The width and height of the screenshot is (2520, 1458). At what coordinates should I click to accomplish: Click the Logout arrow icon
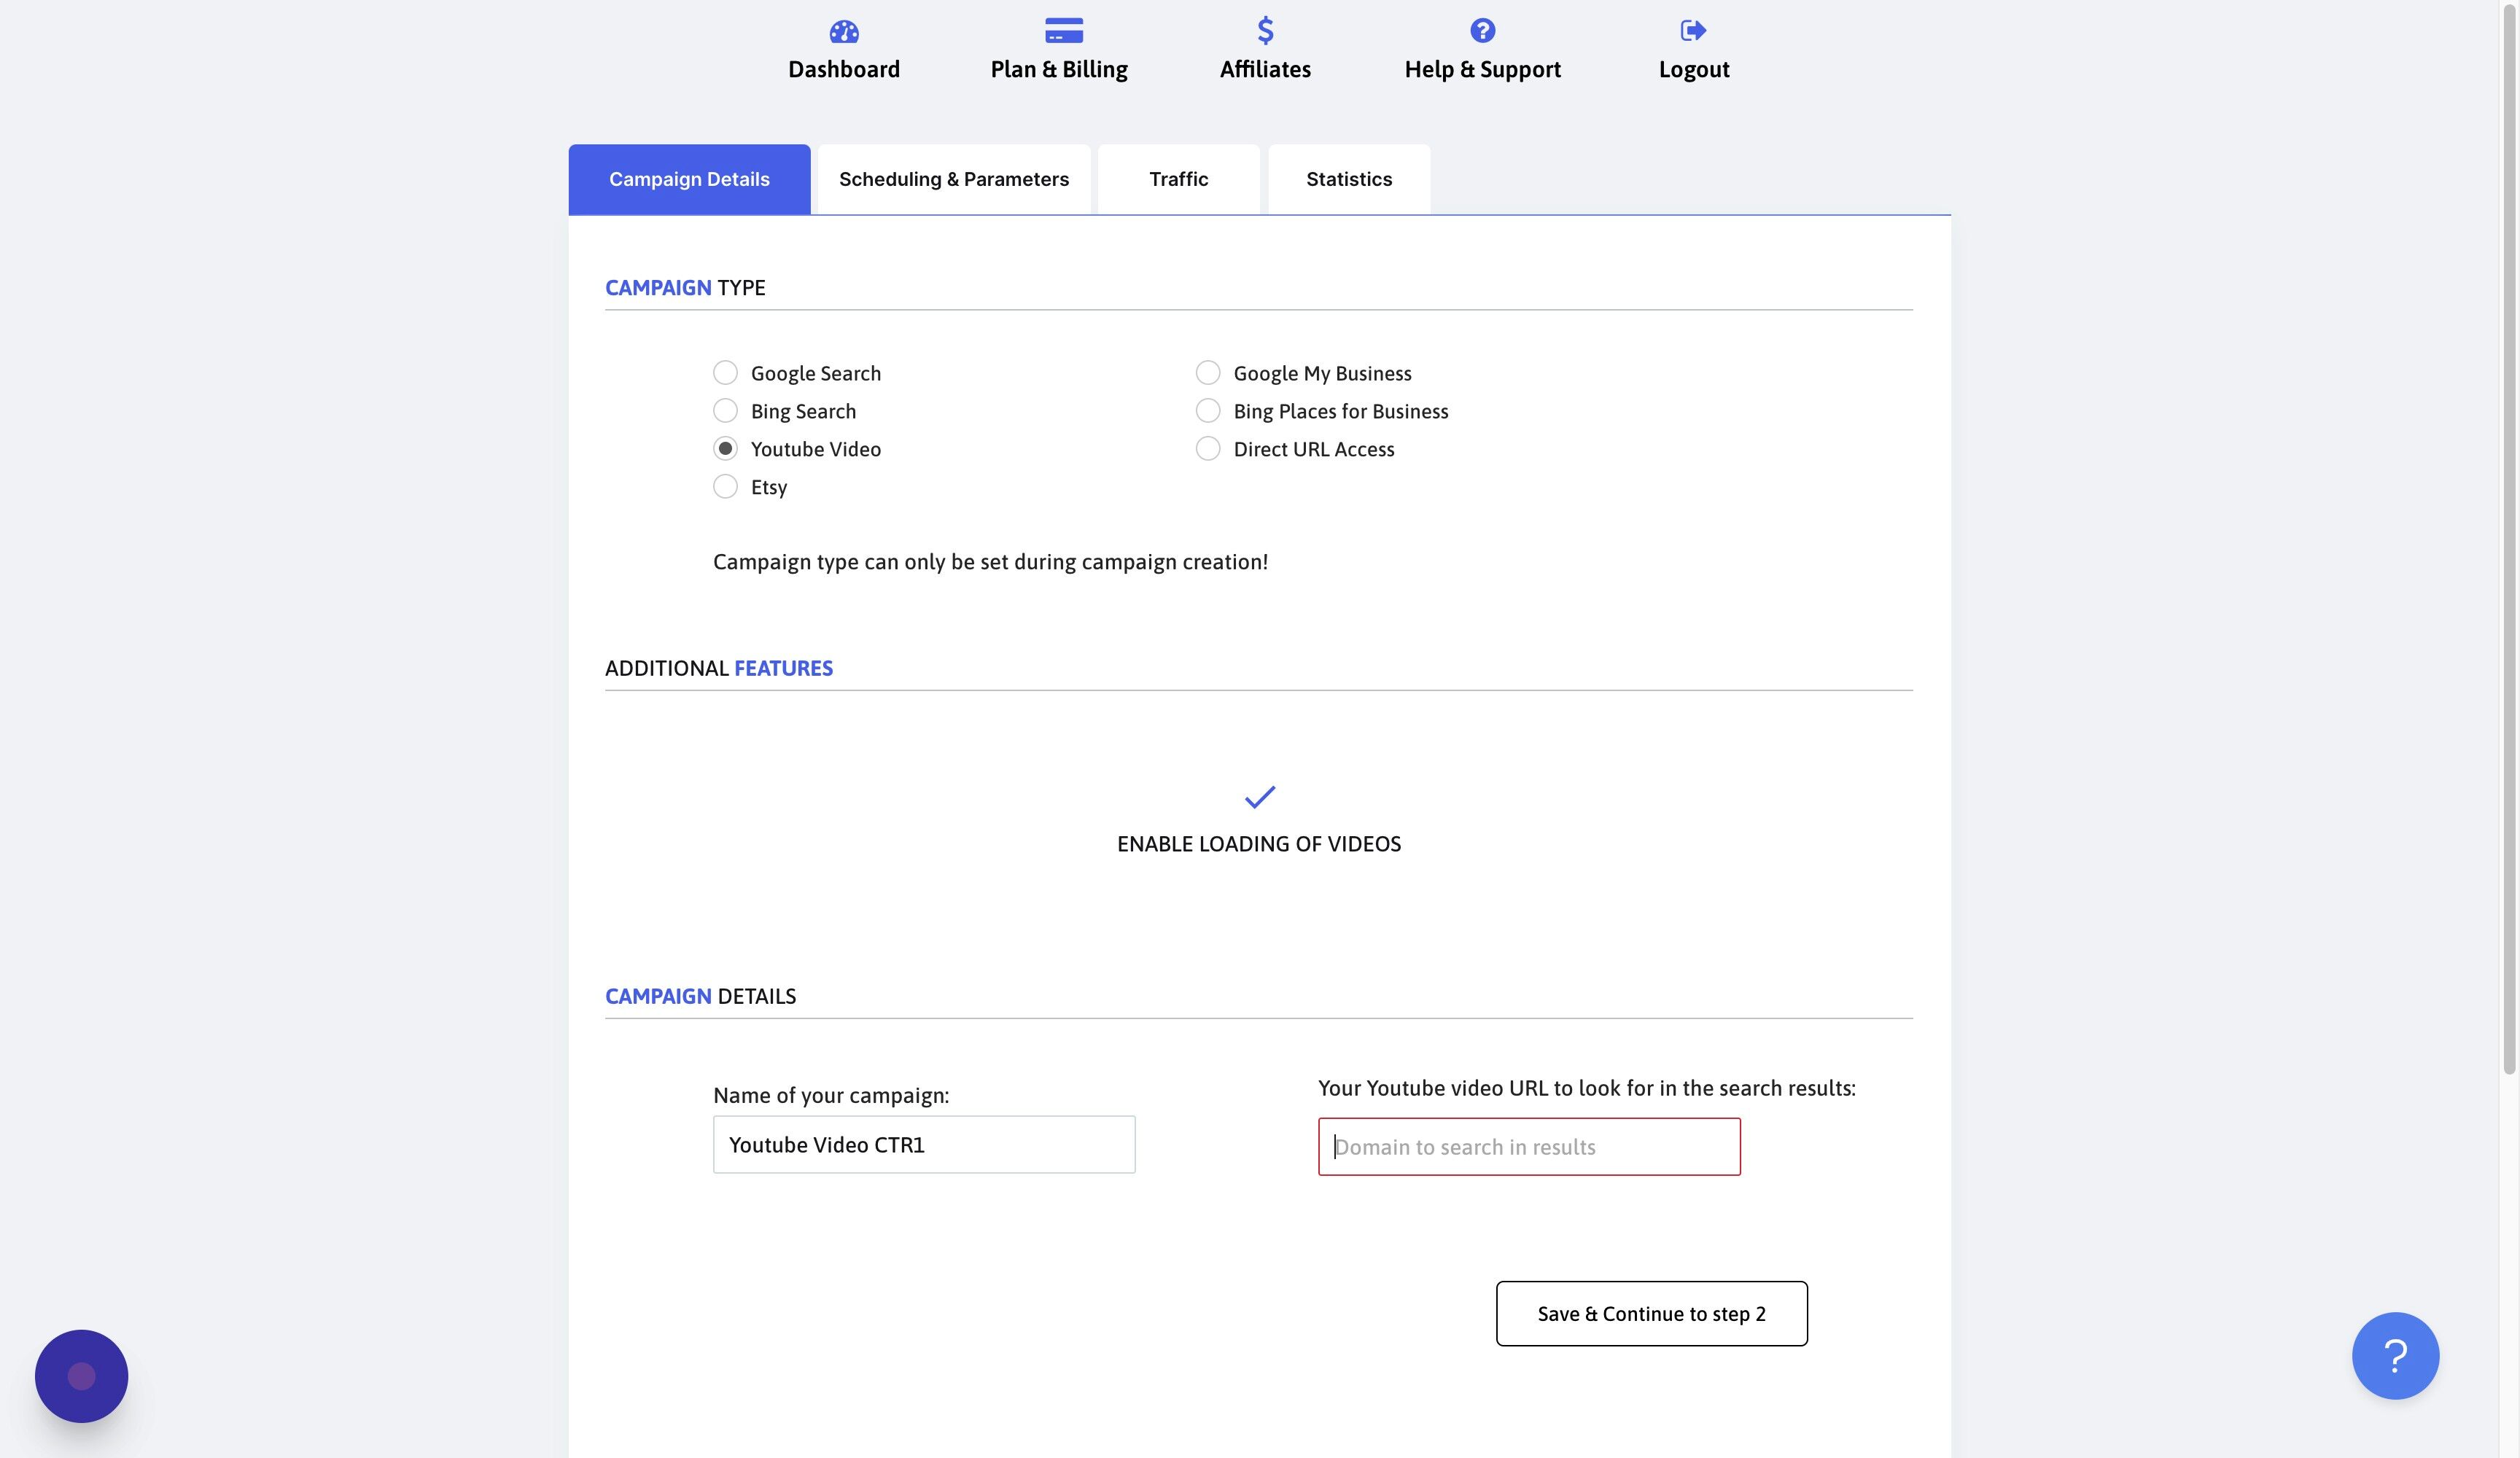click(1693, 31)
